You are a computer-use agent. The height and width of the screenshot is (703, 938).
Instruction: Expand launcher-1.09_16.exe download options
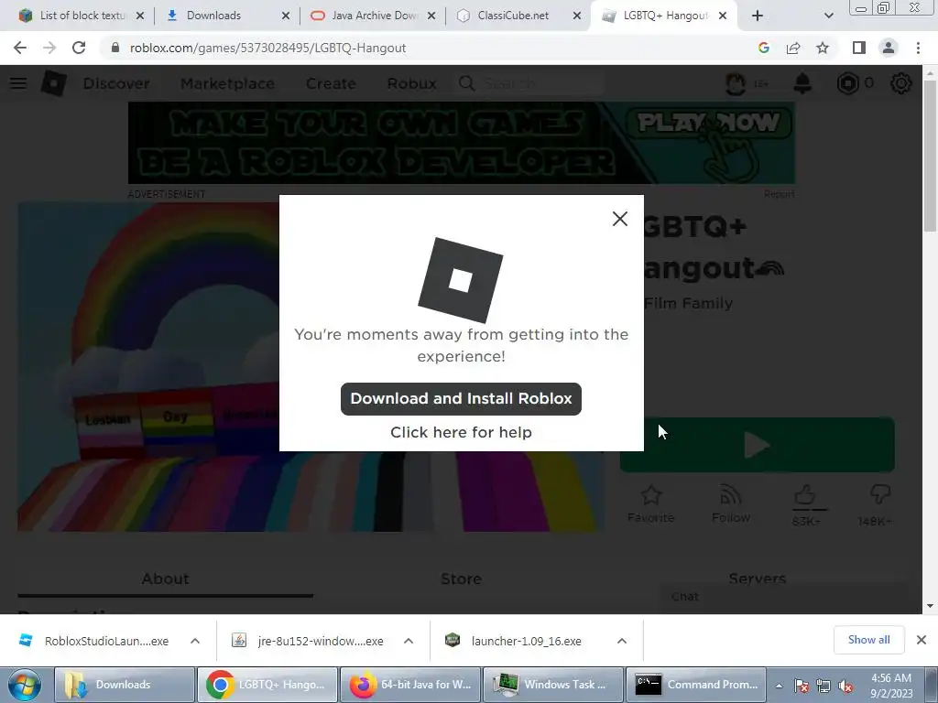622,641
